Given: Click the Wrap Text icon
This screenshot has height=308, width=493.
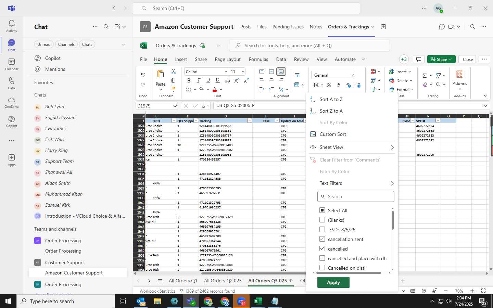Looking at the screenshot, I should (297, 75).
